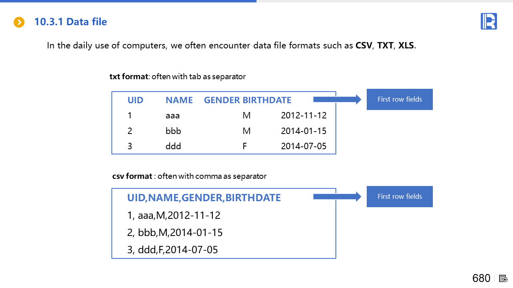
Task: Select the 10.3.1 Data file heading
Action: (x=71, y=22)
